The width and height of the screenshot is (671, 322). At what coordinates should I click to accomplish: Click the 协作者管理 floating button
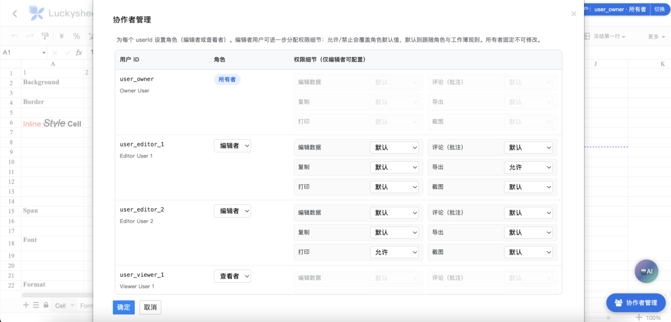[x=636, y=302]
